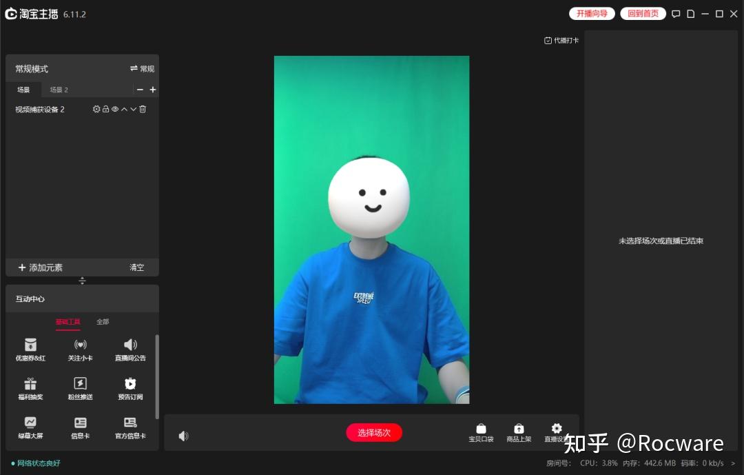Click the live camera preview
The image size is (744, 475).
(x=371, y=230)
